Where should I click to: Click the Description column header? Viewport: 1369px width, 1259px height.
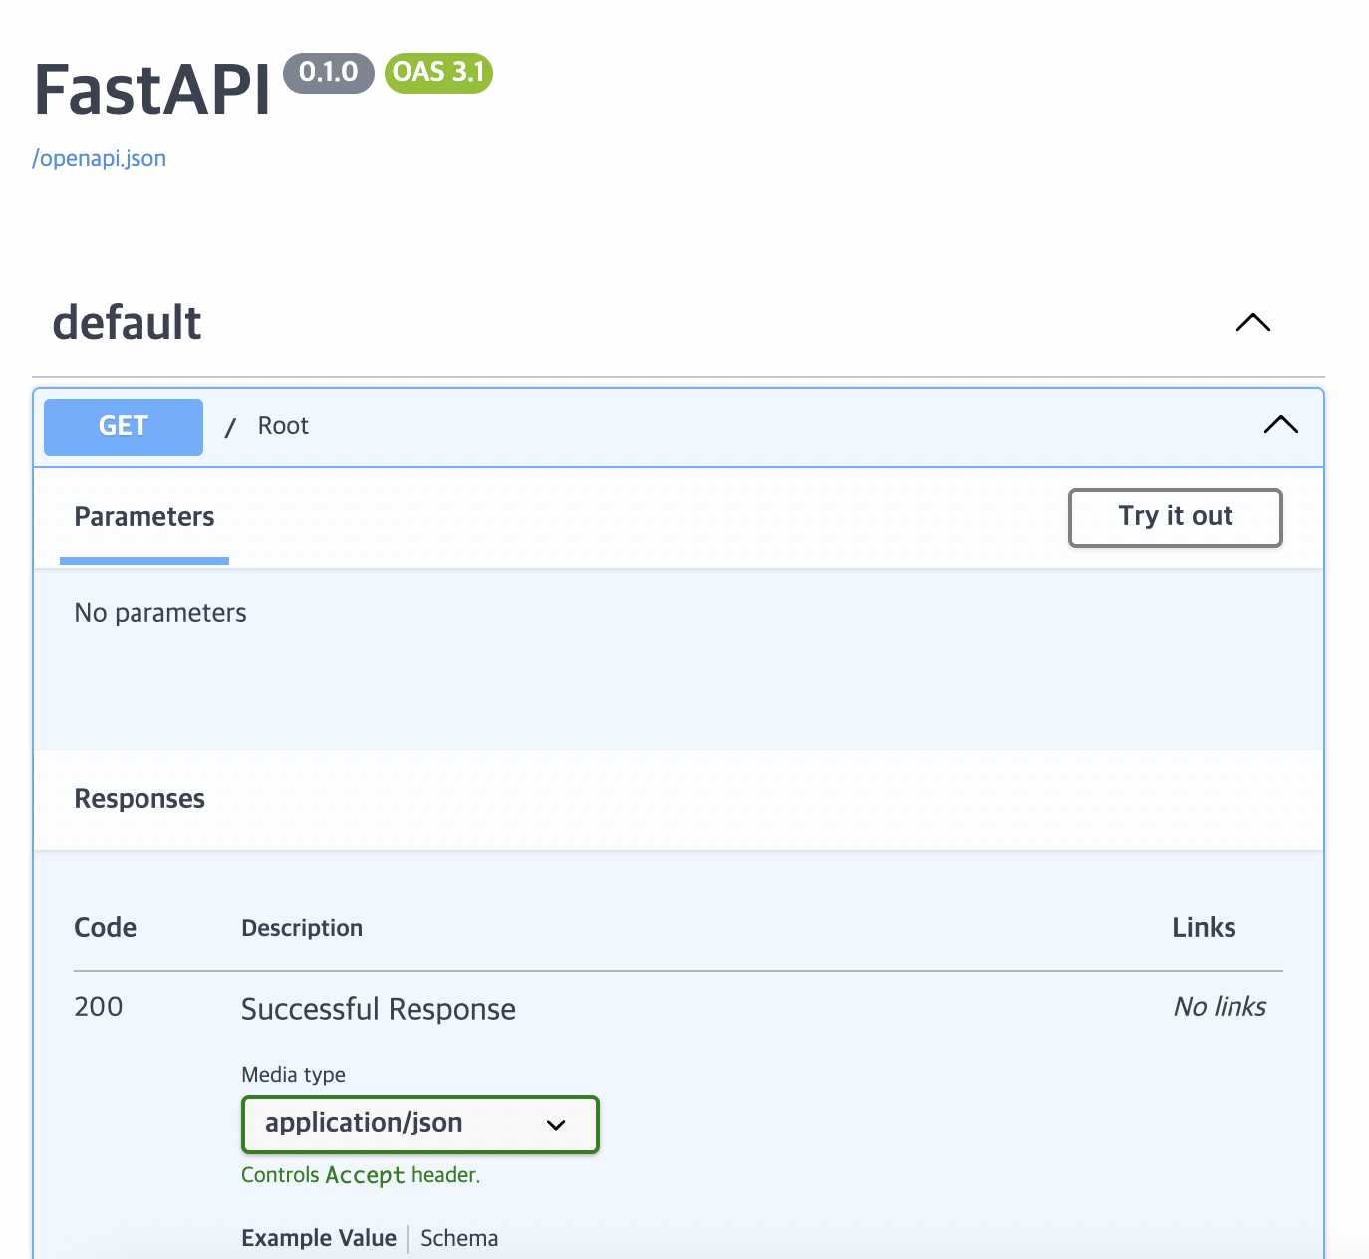pos(302,928)
